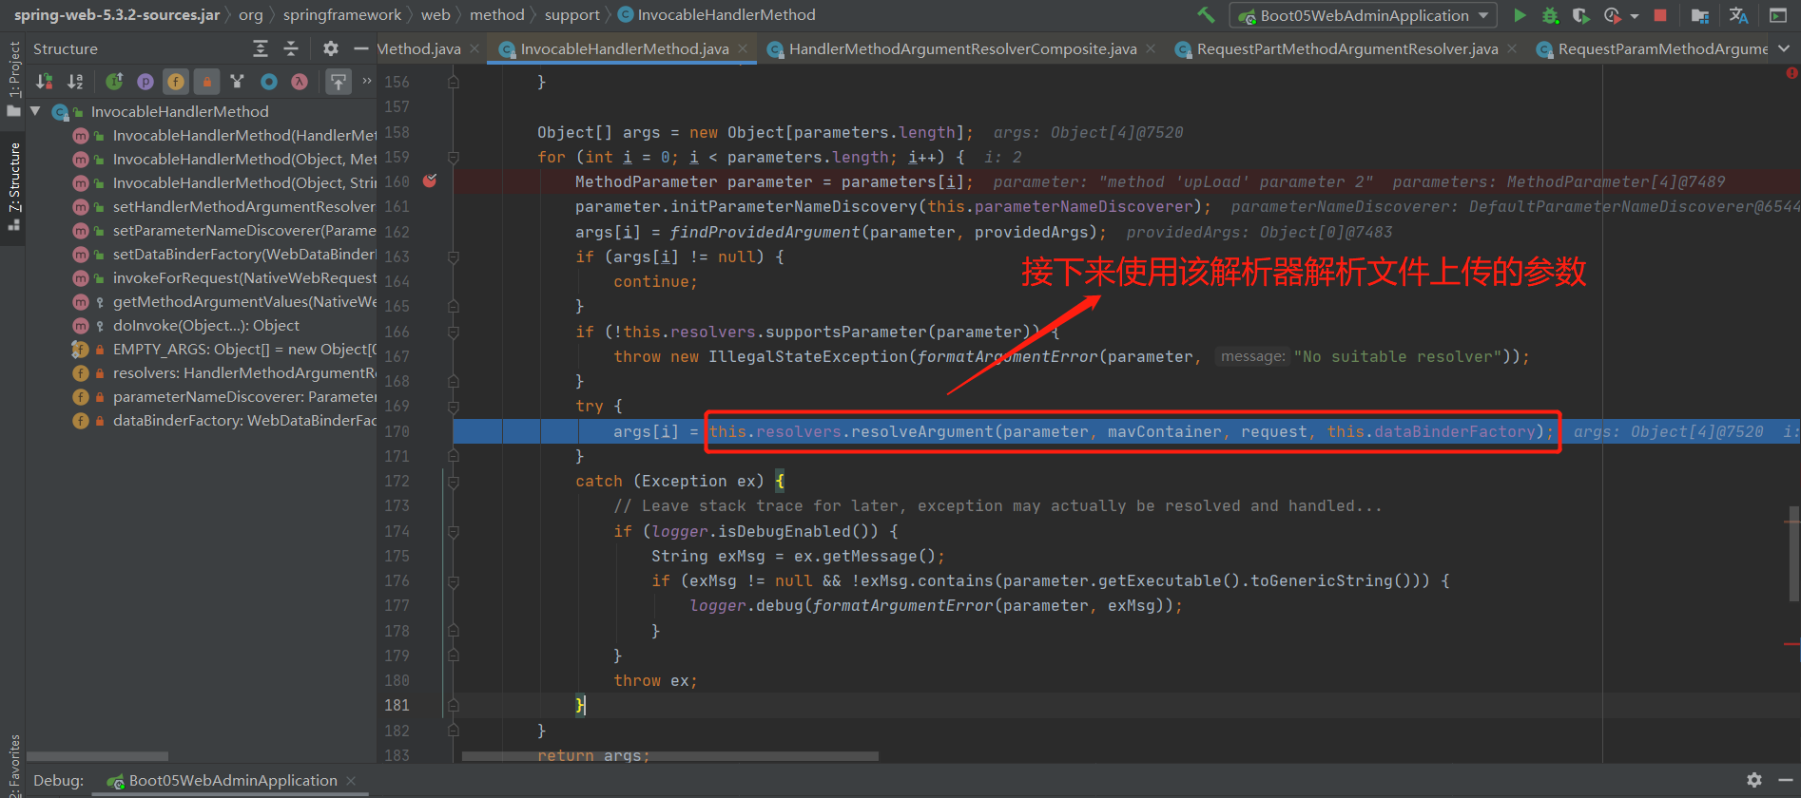
Task: Sort by Visibility in Structure panel
Action: 45,82
